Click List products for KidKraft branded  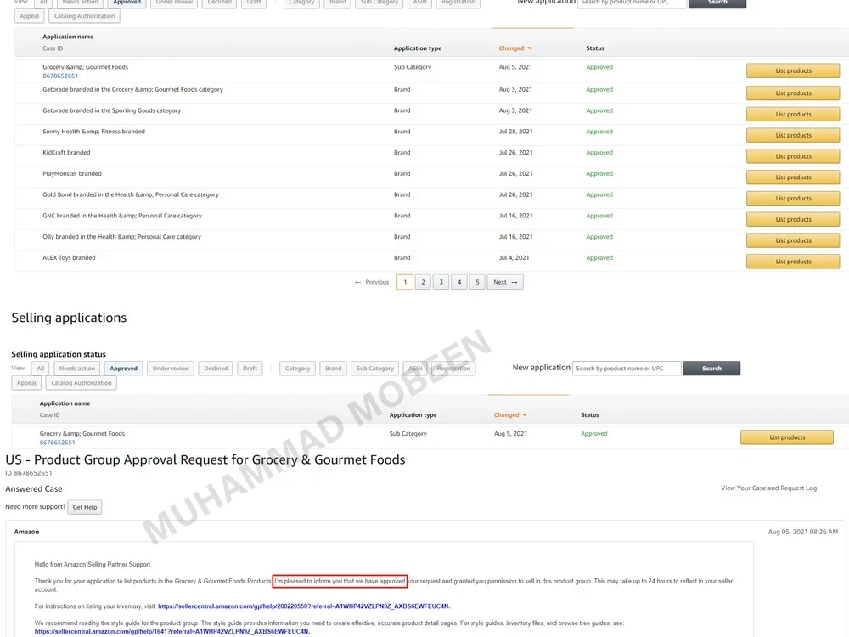click(793, 156)
